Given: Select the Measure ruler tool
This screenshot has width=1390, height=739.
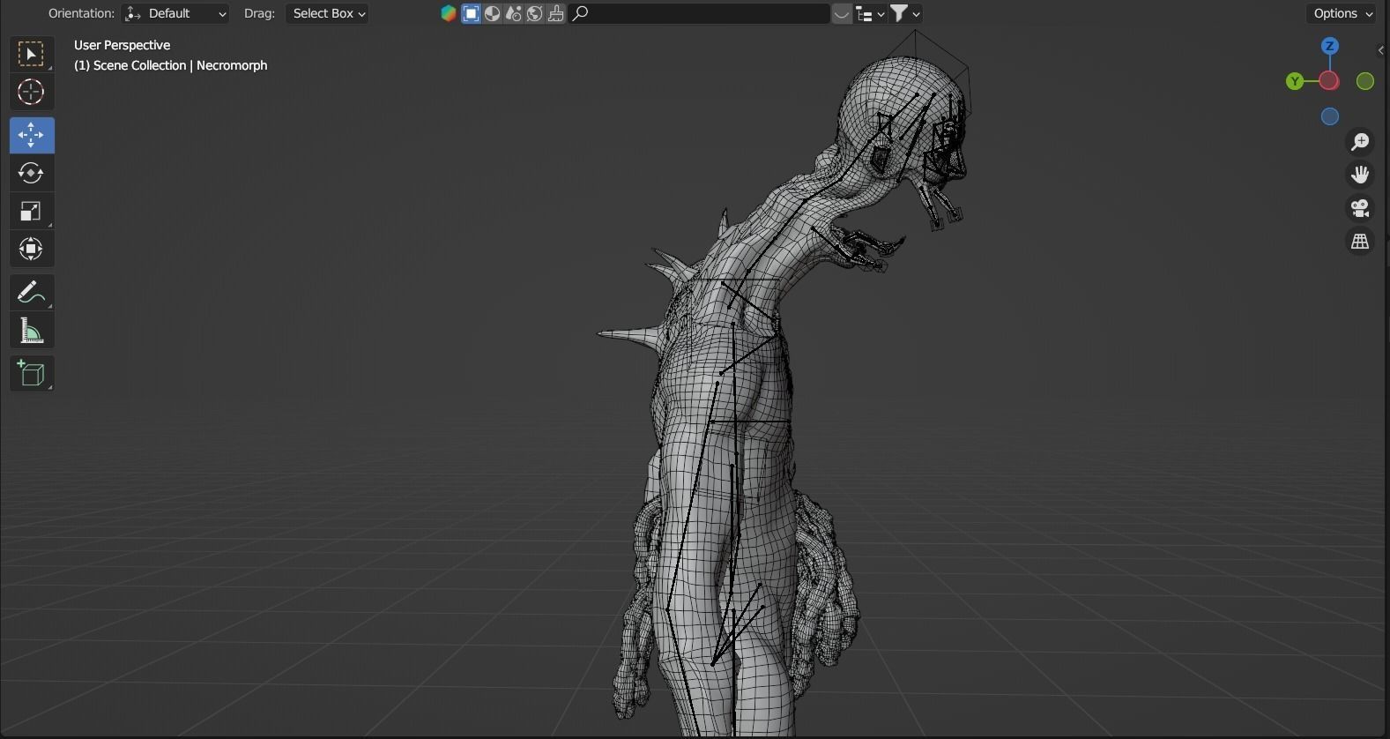Looking at the screenshot, I should click(32, 331).
